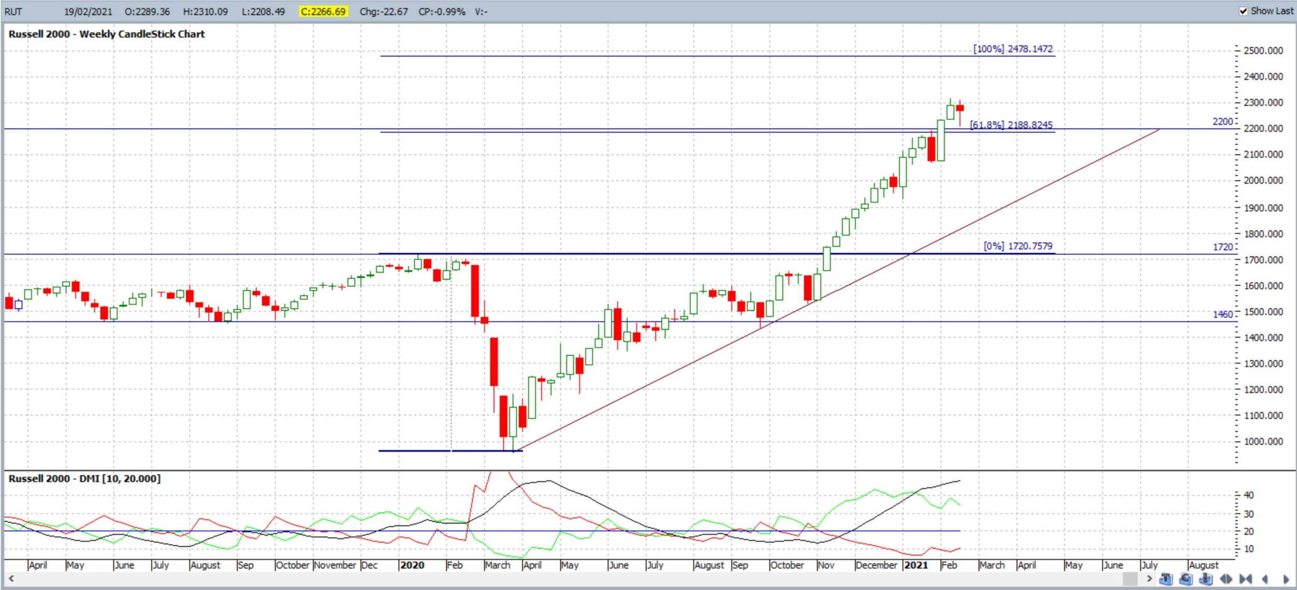
Task: Click the 1000.000 price axis label
Action: [x=1263, y=442]
